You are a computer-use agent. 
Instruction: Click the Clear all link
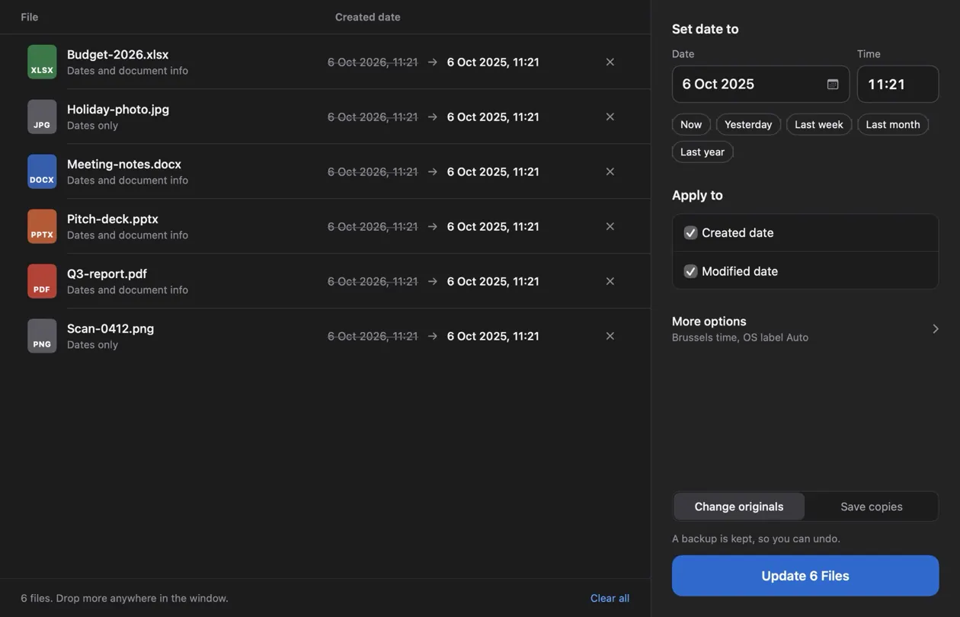[610, 598]
